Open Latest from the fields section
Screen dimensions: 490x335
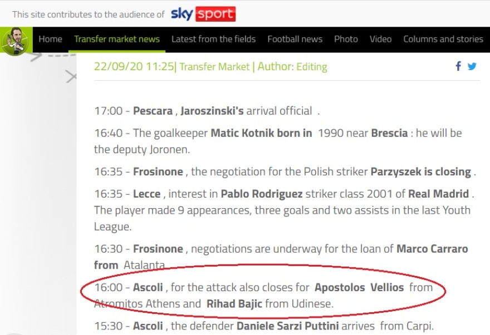click(x=213, y=39)
